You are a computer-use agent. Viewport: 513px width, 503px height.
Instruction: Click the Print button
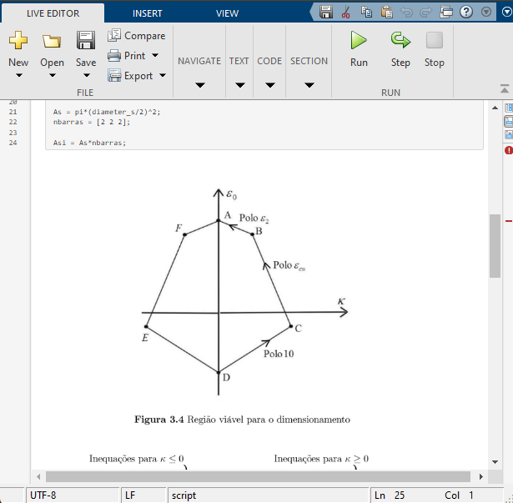pos(127,56)
